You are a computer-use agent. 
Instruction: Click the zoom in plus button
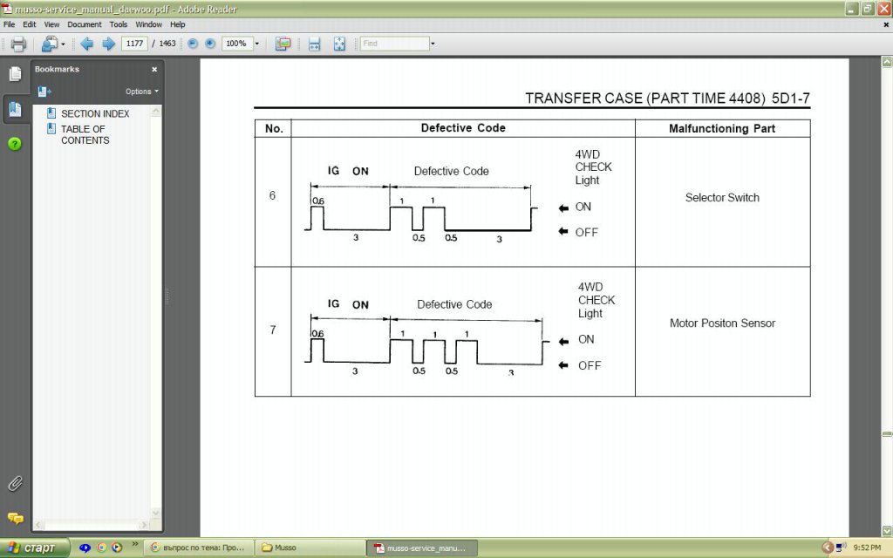coord(209,44)
